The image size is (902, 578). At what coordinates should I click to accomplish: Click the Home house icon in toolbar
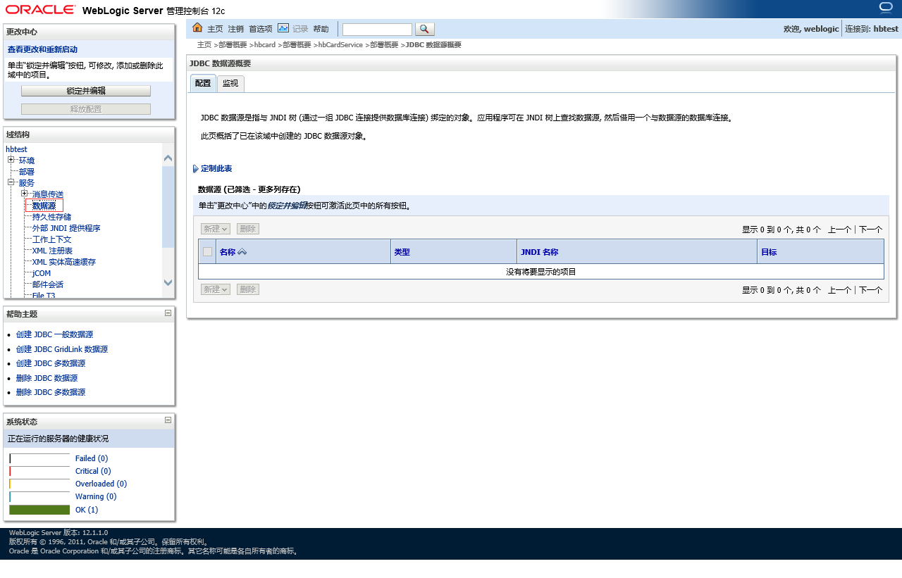pyautogui.click(x=197, y=28)
